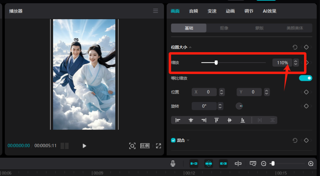This screenshot has height=176, width=320.
Task: Open the preview zoom magnifier tool
Action: (x=132, y=146)
